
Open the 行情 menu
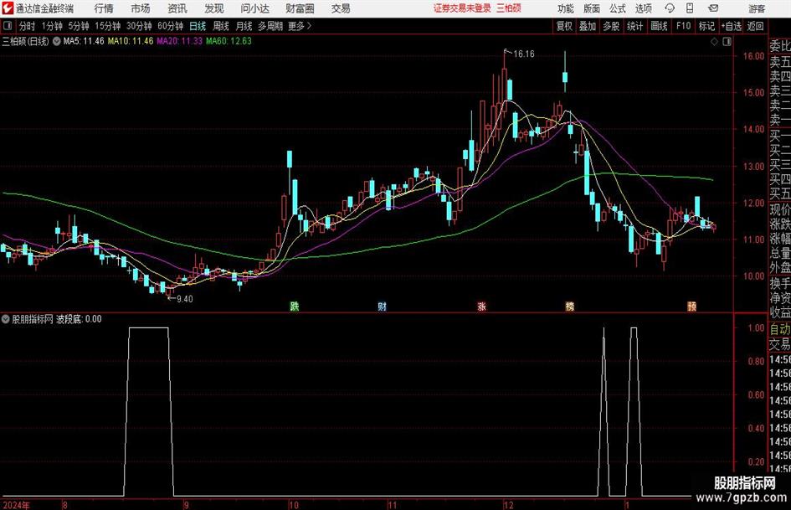pos(104,8)
